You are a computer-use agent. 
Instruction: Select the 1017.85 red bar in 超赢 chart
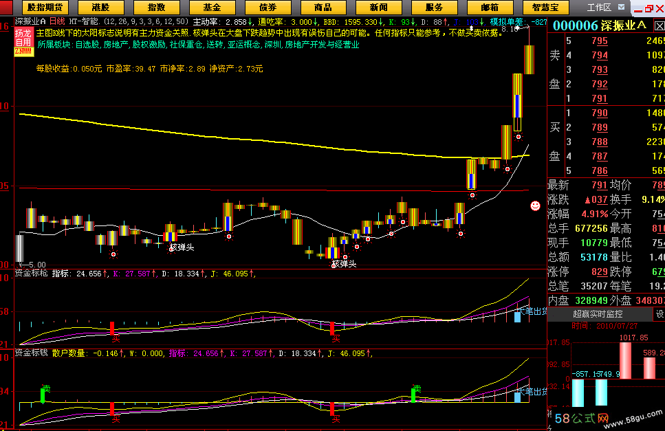click(x=625, y=360)
